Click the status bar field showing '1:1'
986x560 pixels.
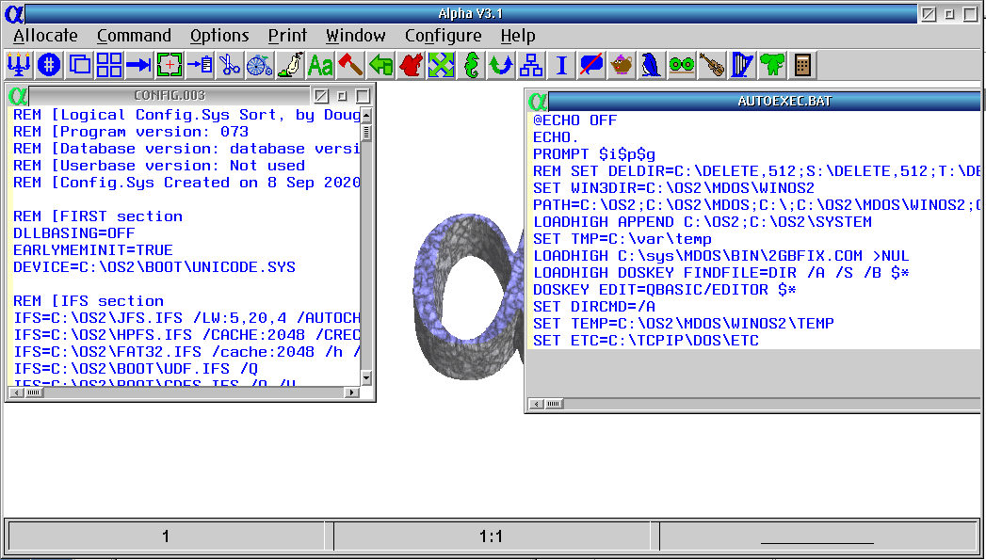pyautogui.click(x=491, y=536)
